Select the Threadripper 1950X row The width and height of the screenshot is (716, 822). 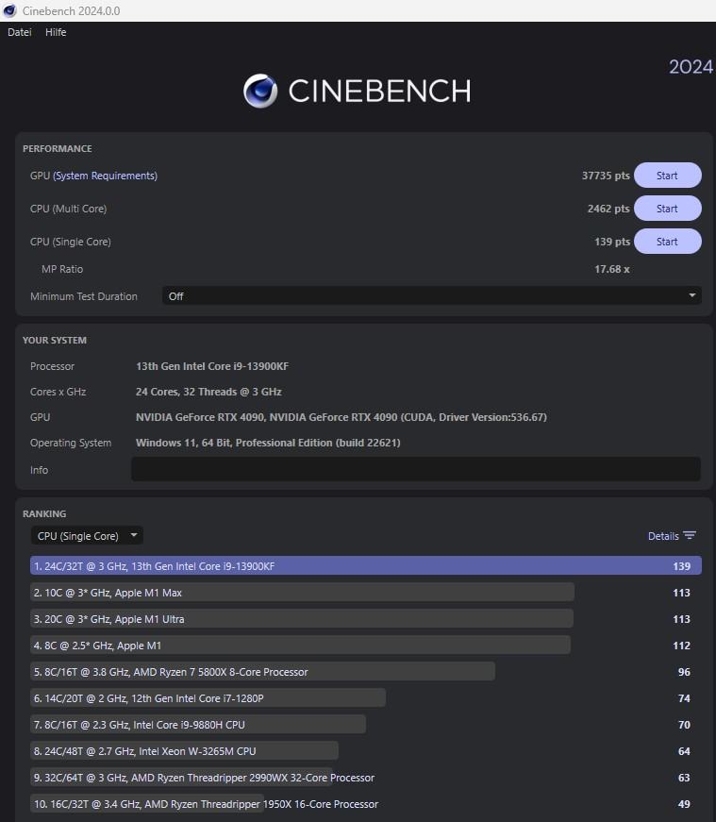point(366,804)
